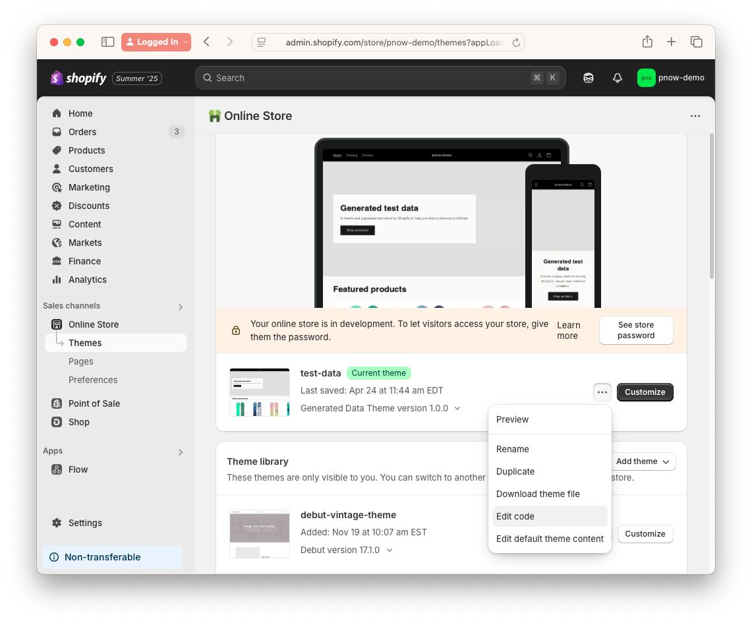Open Pages under Online Store
Viewport: 752px width, 623px height.
click(x=81, y=362)
